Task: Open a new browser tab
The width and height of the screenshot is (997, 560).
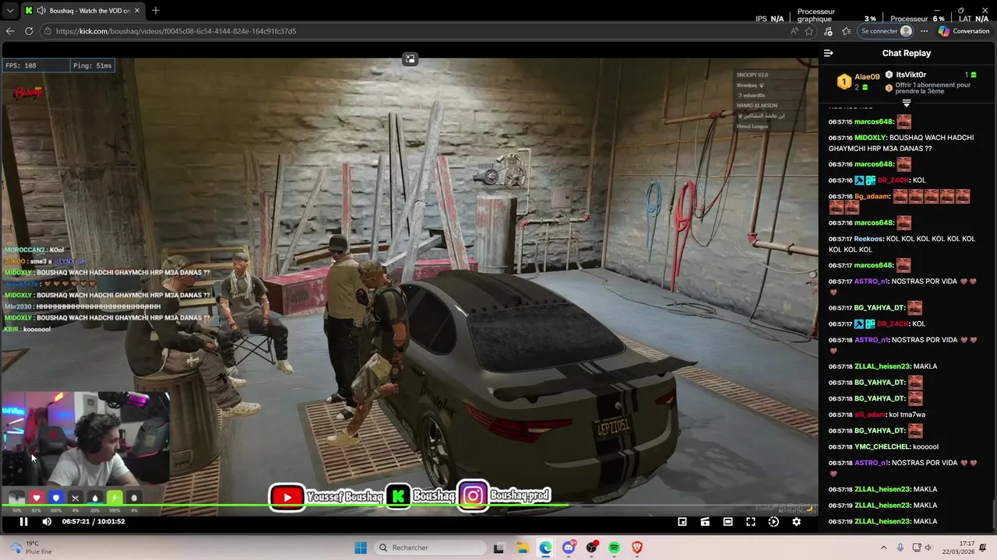Action: [x=156, y=11]
